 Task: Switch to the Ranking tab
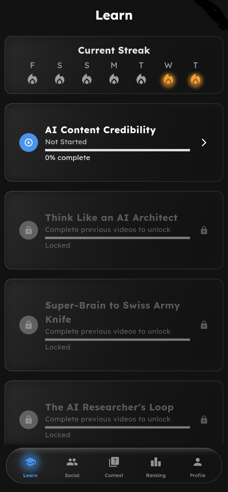pos(156,466)
